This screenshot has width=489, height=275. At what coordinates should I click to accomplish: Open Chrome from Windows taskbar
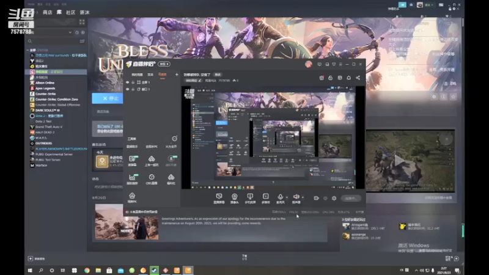point(87,270)
